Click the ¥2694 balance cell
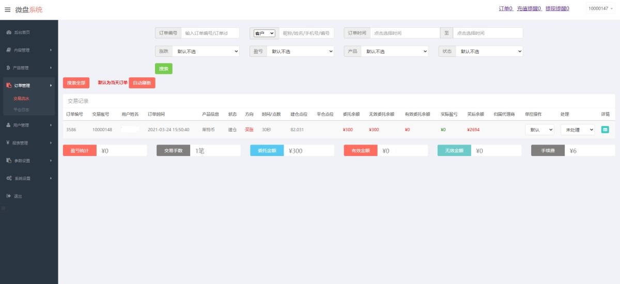Viewport: 620px width, 284px height. pyautogui.click(x=473, y=130)
